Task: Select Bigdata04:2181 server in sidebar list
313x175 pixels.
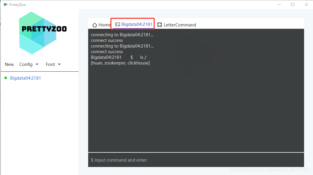Action: click(25, 78)
